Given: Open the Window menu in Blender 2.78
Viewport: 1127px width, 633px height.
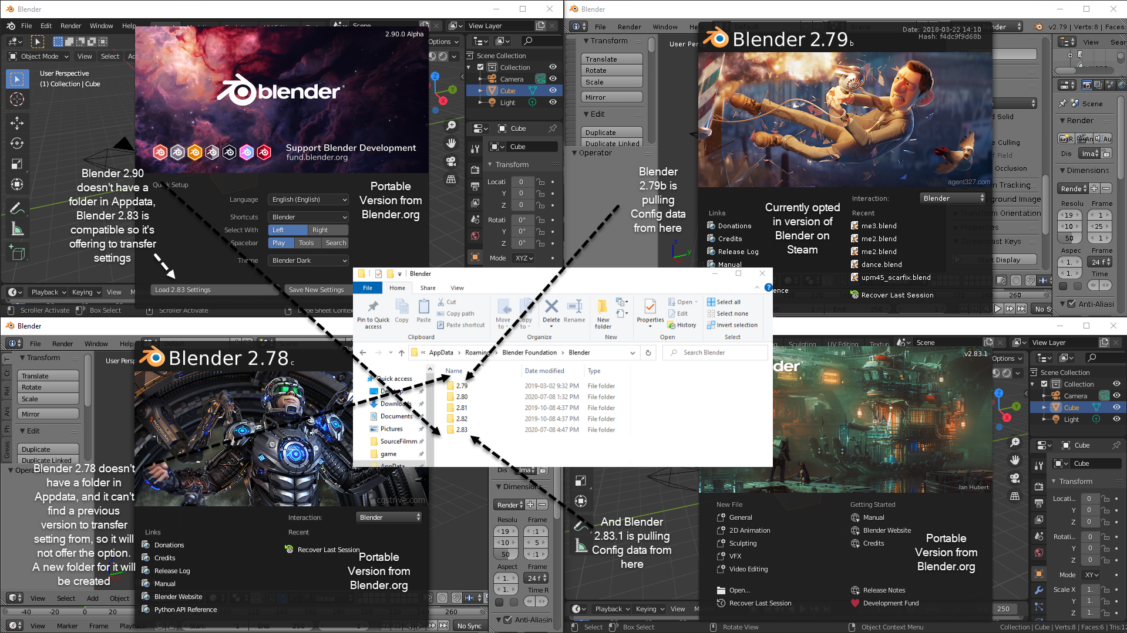Looking at the screenshot, I should point(96,344).
